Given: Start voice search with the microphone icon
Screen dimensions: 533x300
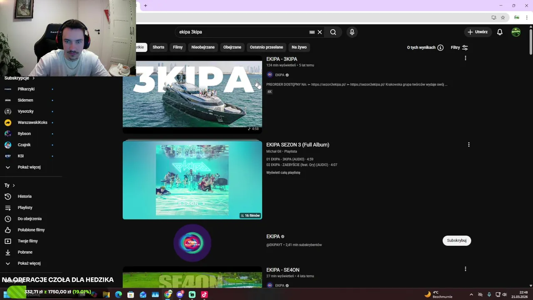Looking at the screenshot, I should 352,32.
